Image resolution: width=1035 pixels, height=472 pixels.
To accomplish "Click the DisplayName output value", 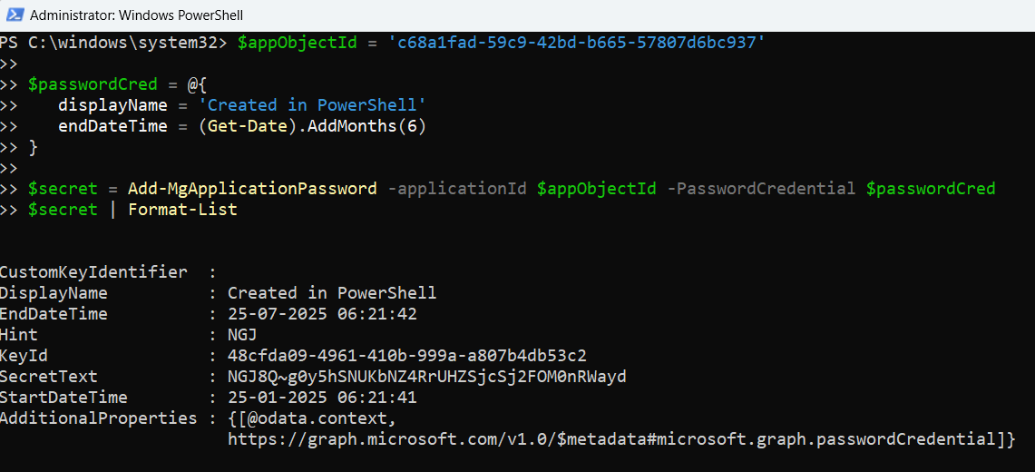I will click(x=332, y=293).
